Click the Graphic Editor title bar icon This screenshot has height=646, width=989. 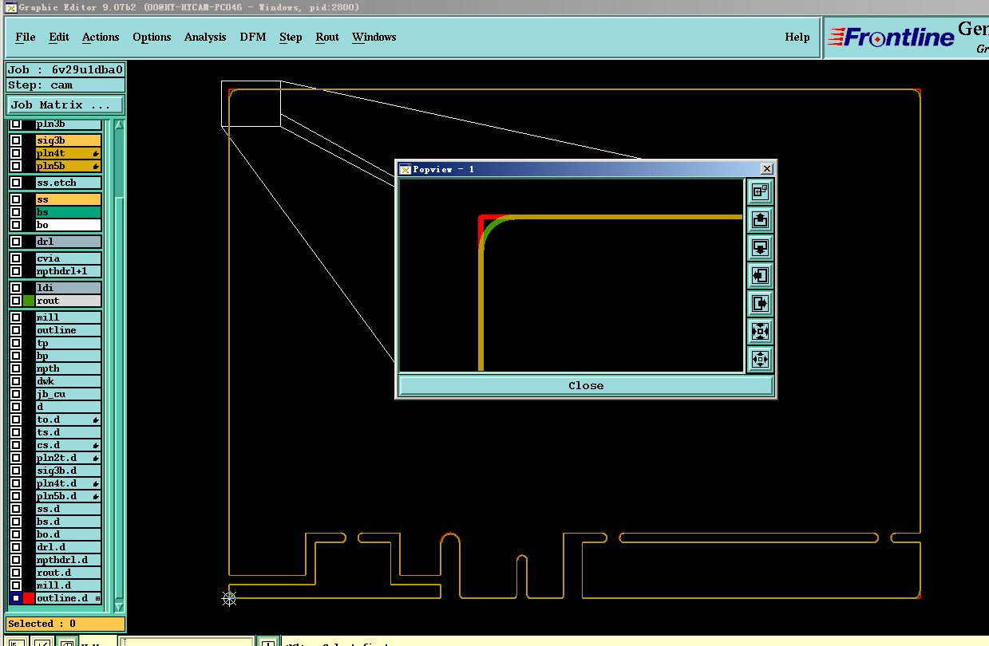(x=10, y=7)
